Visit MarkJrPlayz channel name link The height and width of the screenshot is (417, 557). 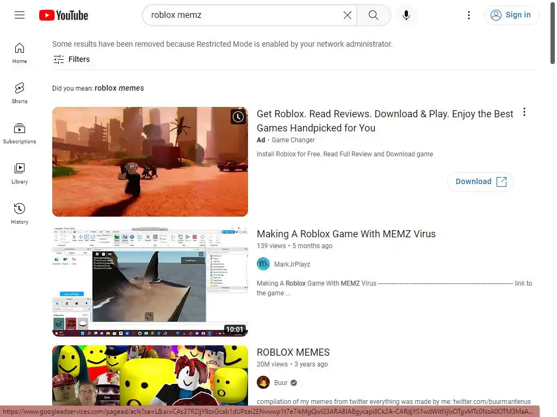pos(292,264)
